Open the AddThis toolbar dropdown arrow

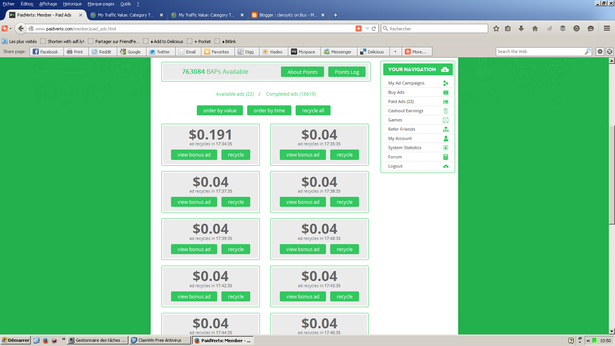coord(10,28)
